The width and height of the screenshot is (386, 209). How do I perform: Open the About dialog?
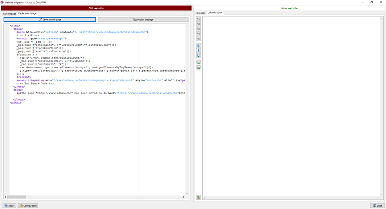(x=10, y=205)
